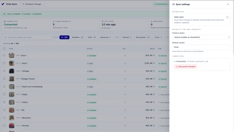Click the Hermes item name
The height and width of the screenshot is (132, 234).
coord(25,126)
